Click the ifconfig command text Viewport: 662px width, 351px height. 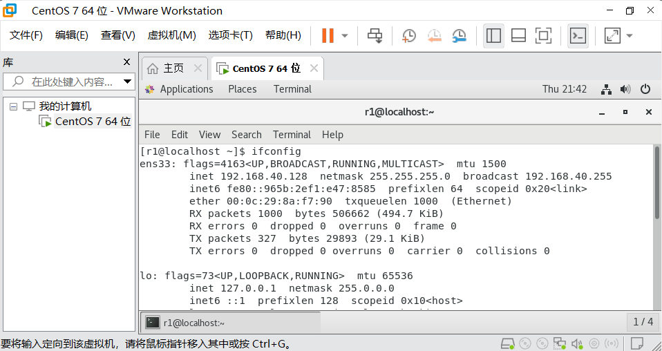tap(276, 151)
